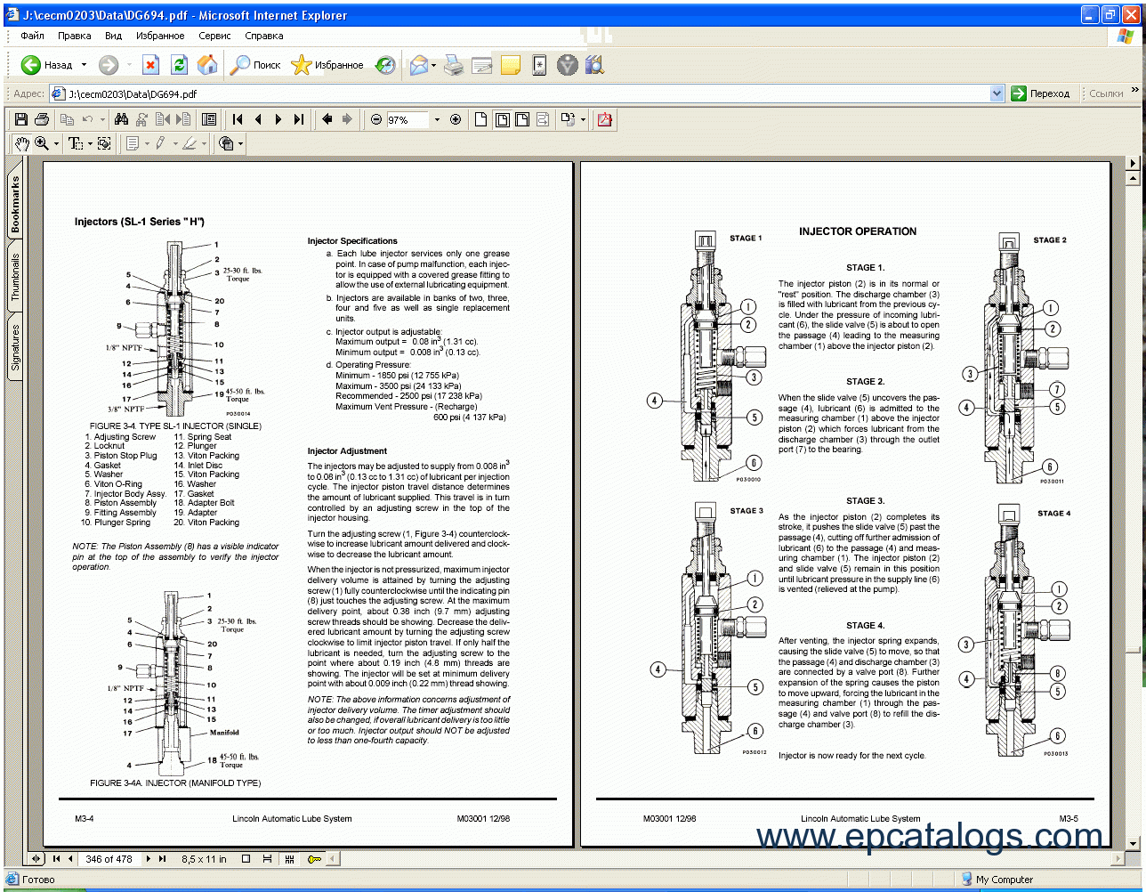Go to the first page of the PDF
1146x892 pixels.
[238, 119]
